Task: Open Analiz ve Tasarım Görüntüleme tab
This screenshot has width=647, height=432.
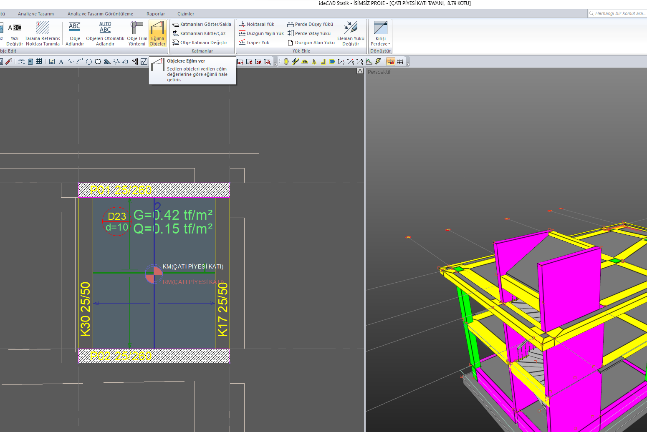Action: 100,14
